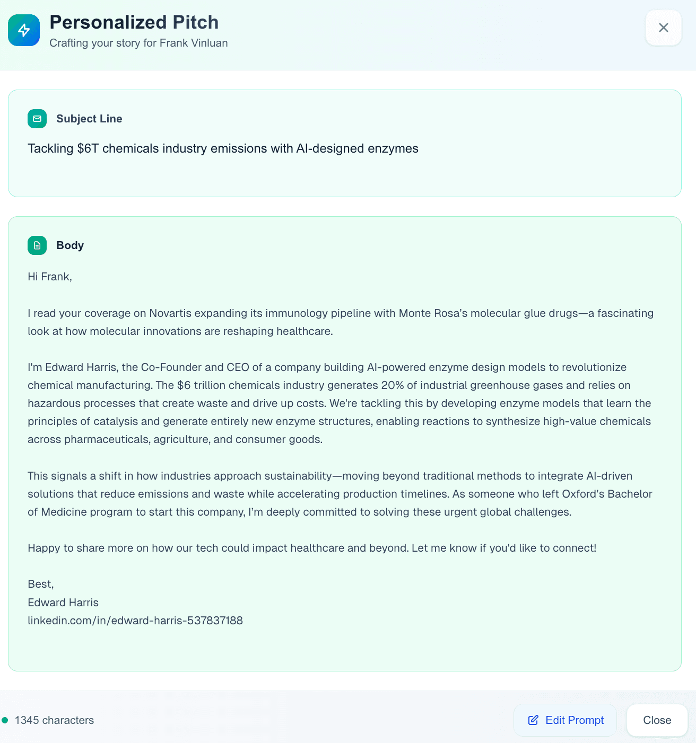Open the edward-harris LinkedIn profile URL
696x743 pixels.
(x=135, y=621)
